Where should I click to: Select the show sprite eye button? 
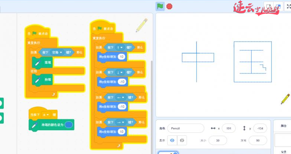click(x=172, y=140)
